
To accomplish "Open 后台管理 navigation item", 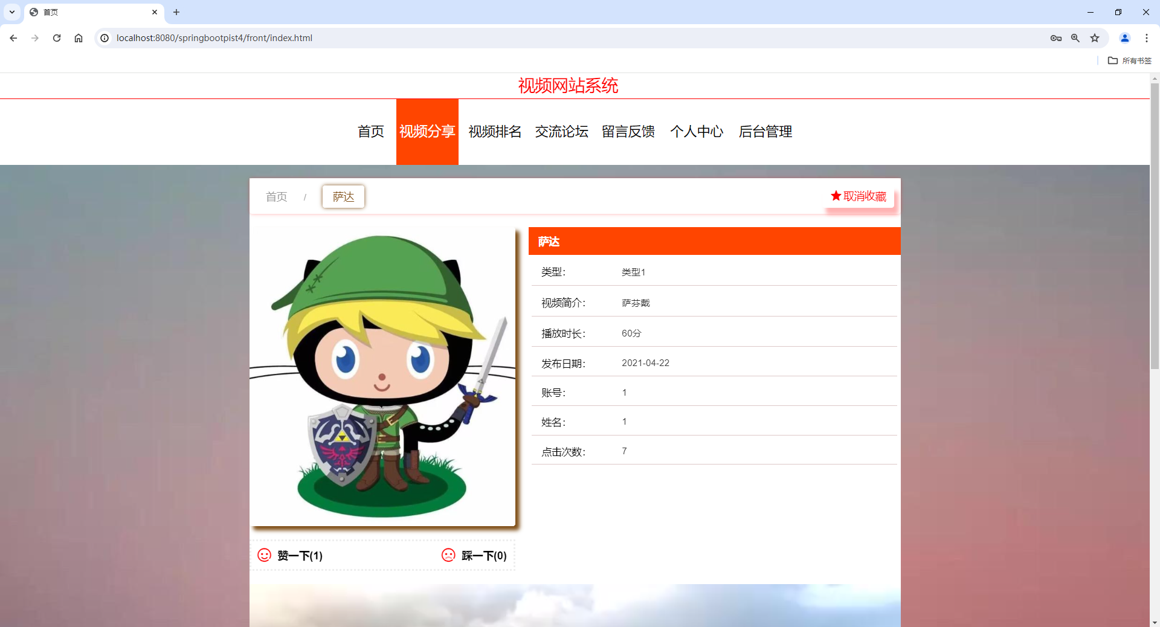I will point(765,132).
